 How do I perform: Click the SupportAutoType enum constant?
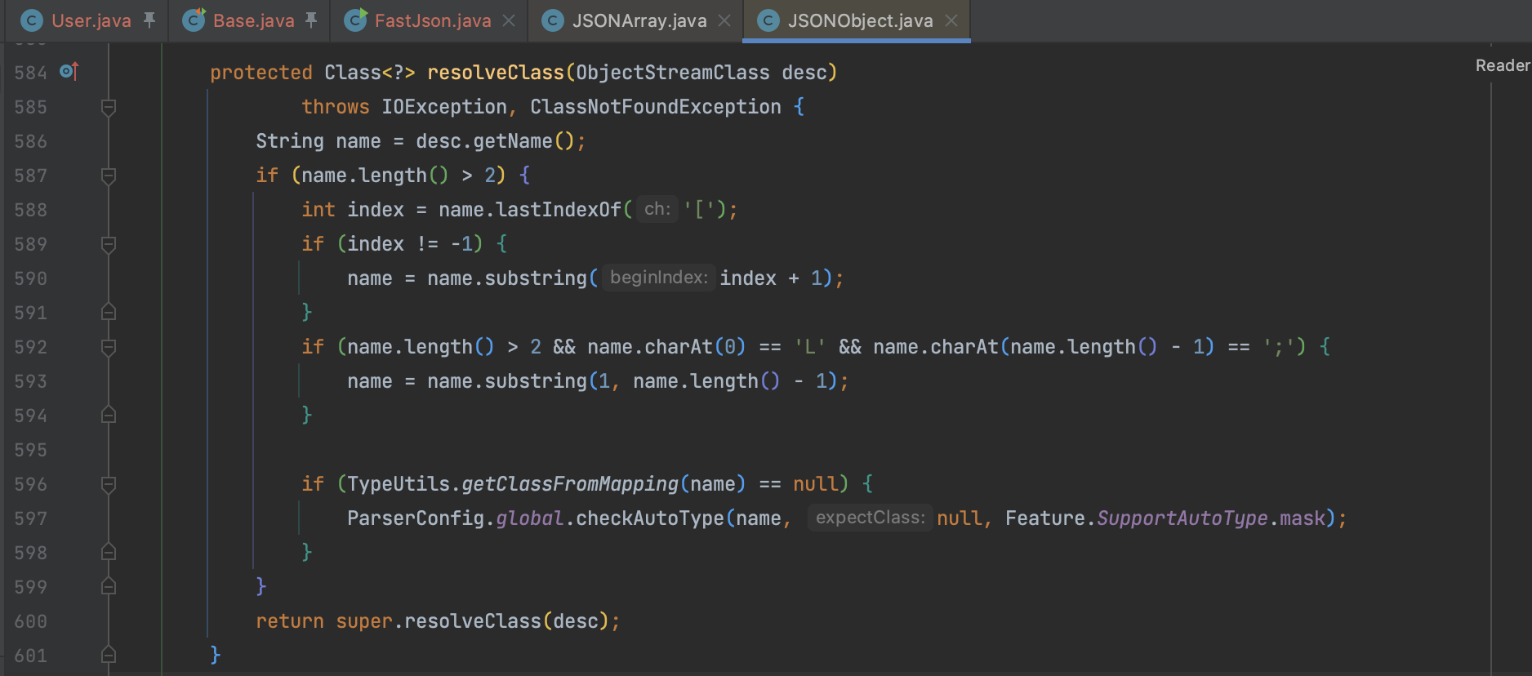[x=1182, y=518]
